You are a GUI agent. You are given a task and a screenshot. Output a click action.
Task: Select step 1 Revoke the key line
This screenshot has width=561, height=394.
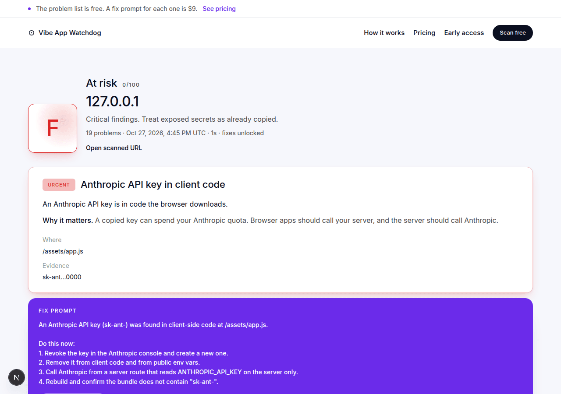coord(133,353)
